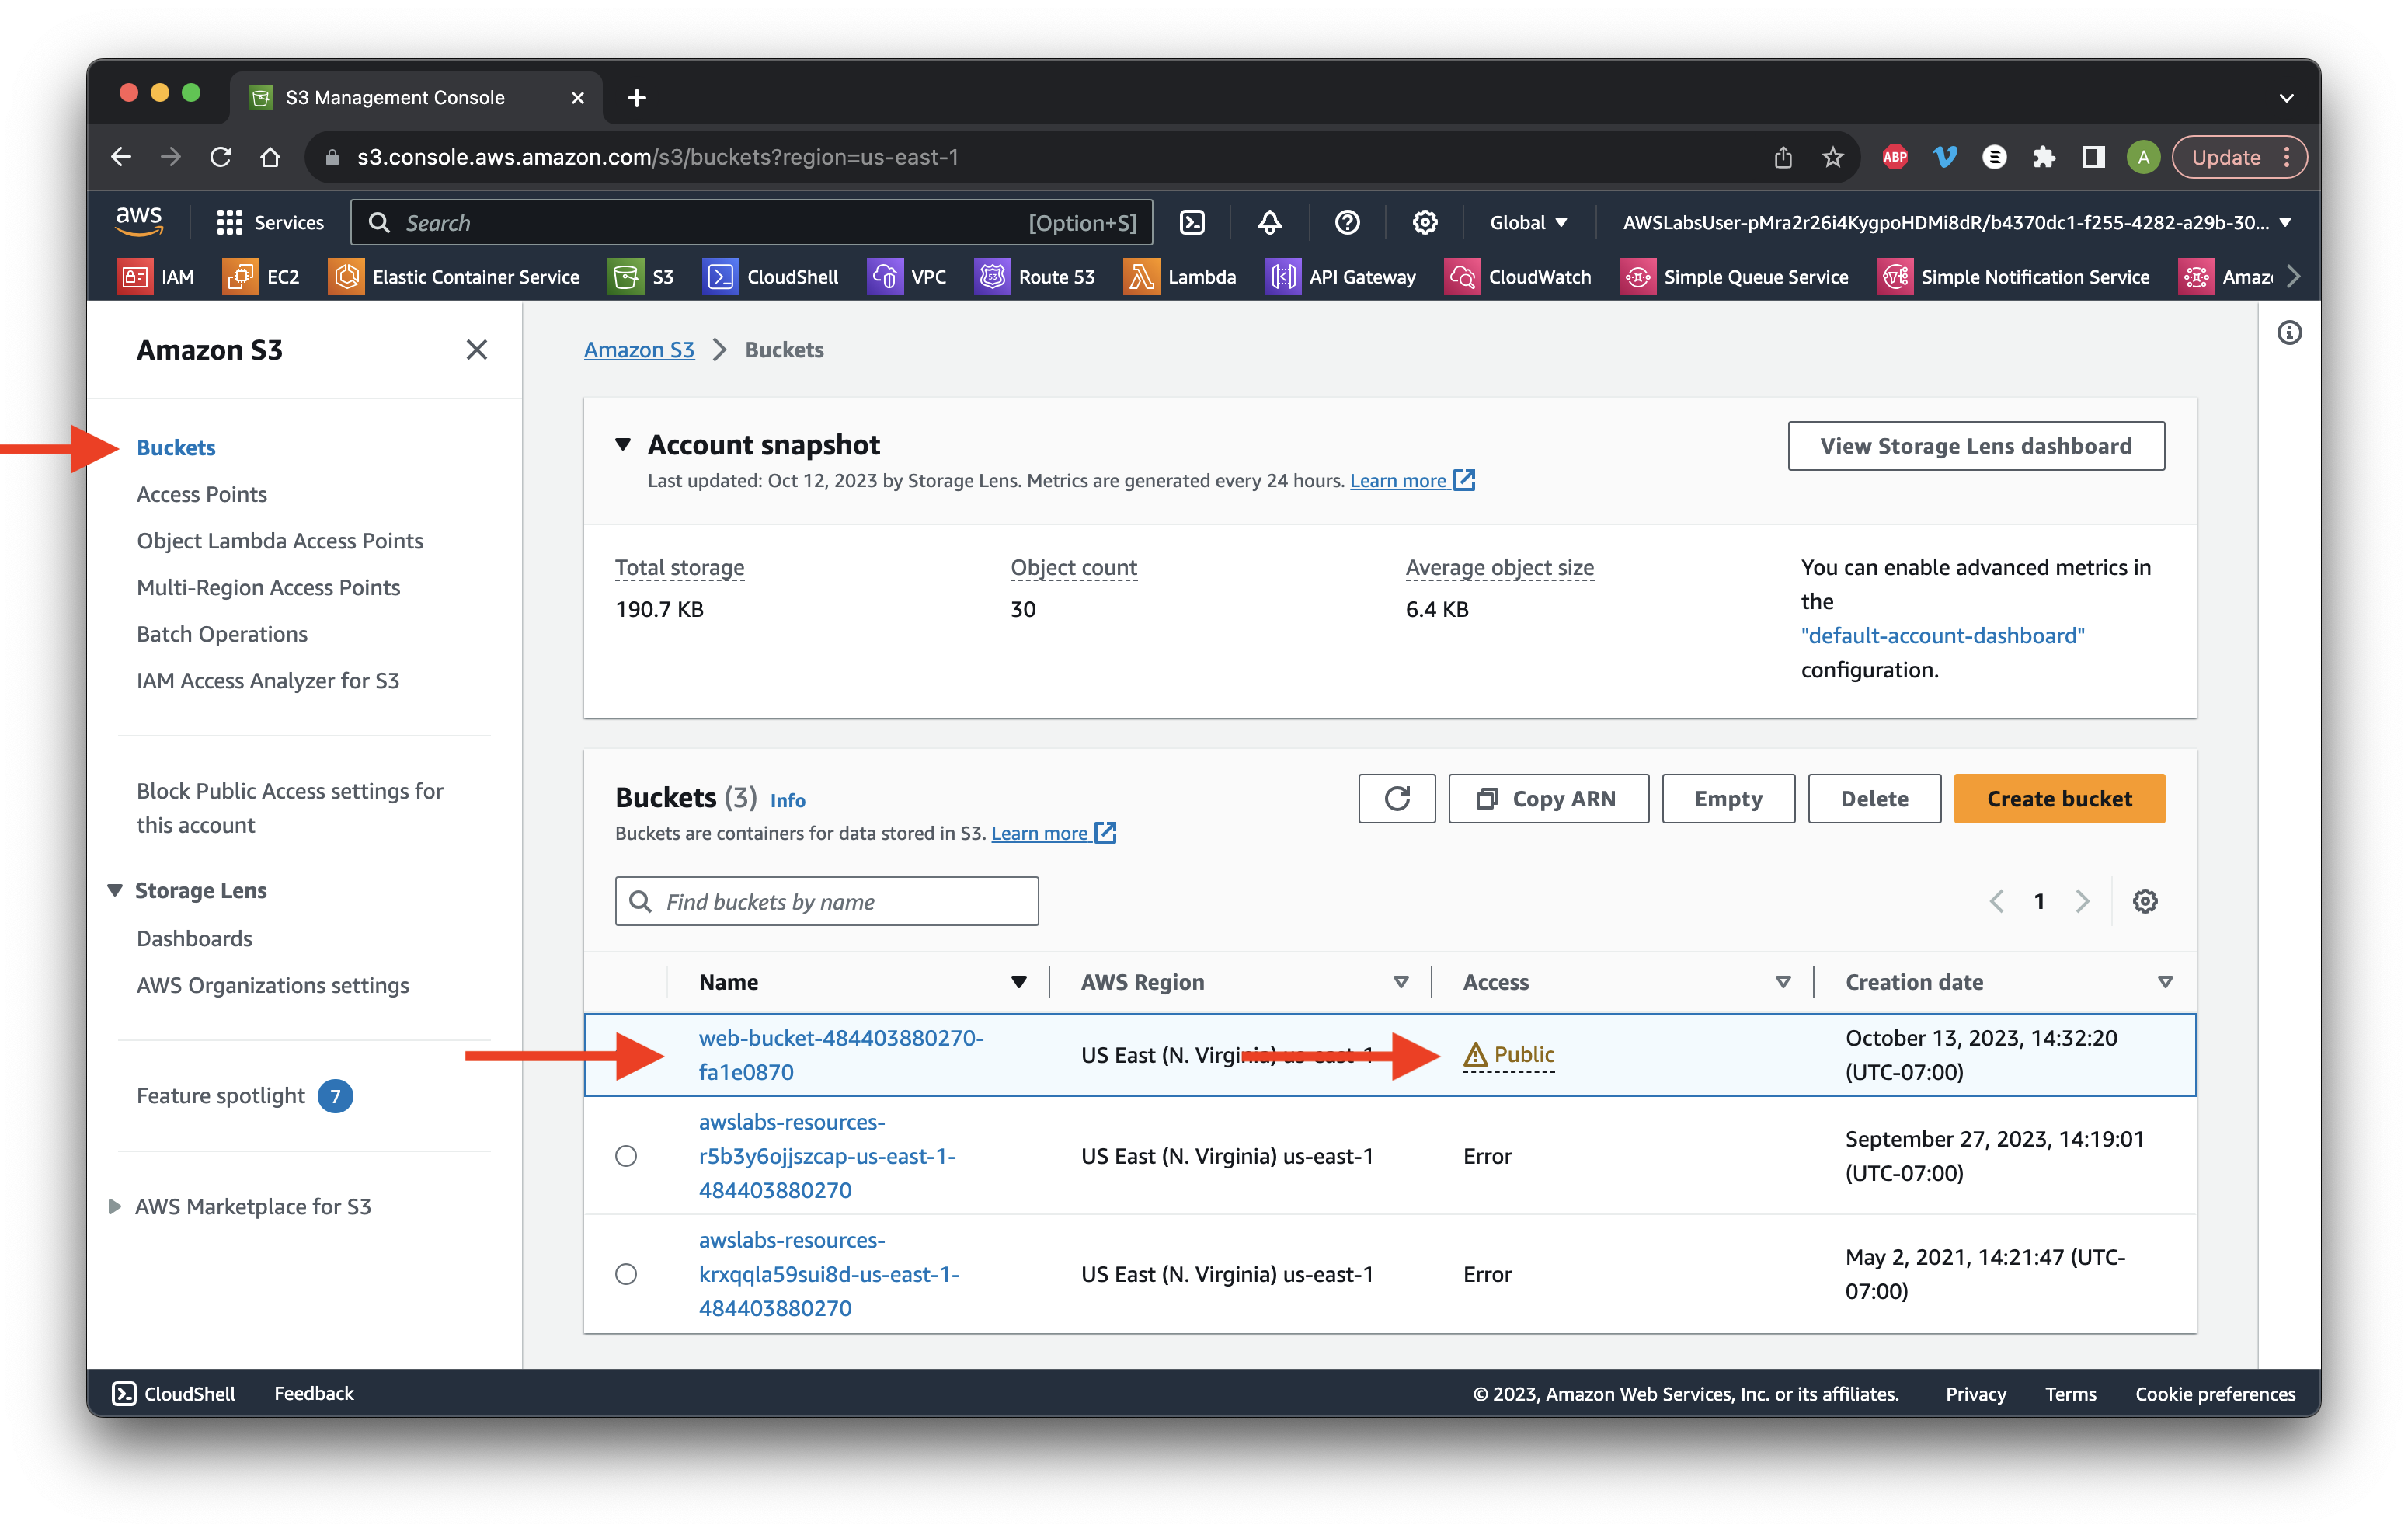Focus the Find buckets by name field
Image resolution: width=2408 pixels, height=1532 pixels.
[826, 901]
